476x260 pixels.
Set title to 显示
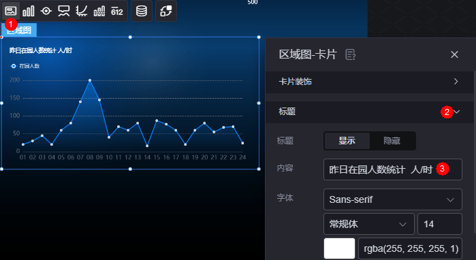click(347, 141)
